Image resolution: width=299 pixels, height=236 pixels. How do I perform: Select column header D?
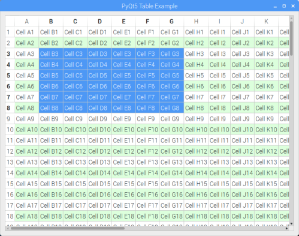coord(99,21)
